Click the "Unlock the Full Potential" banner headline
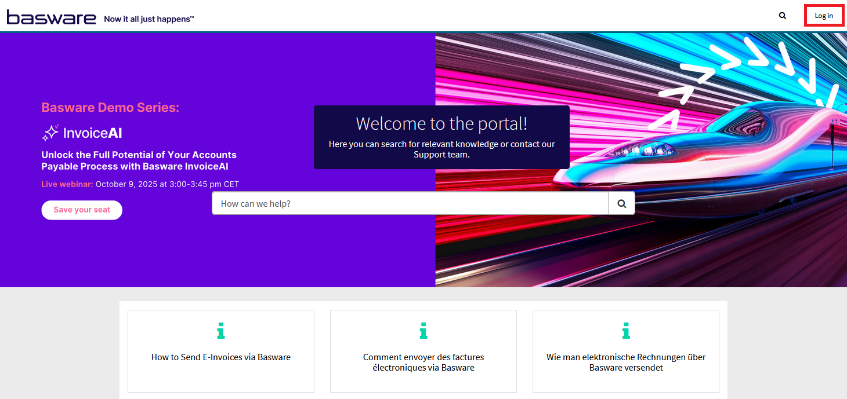 click(139, 160)
